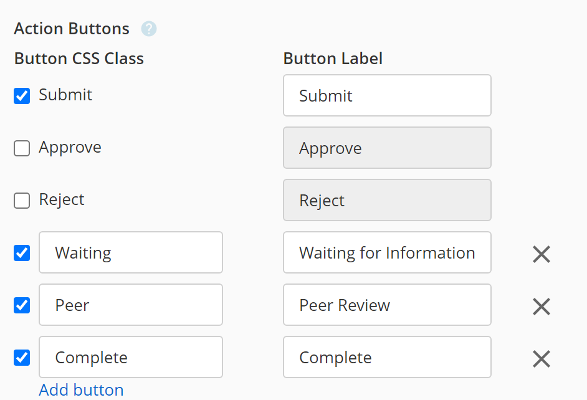Image resolution: width=587 pixels, height=400 pixels.
Task: Edit the Submit button label field
Action: click(387, 95)
